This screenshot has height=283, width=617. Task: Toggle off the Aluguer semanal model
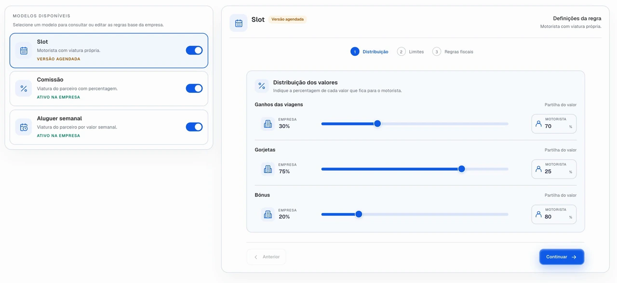click(x=194, y=127)
